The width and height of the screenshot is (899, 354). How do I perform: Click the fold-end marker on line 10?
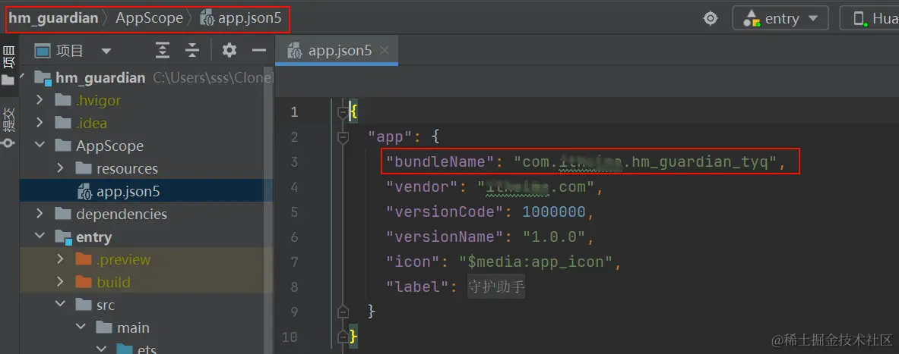click(343, 337)
